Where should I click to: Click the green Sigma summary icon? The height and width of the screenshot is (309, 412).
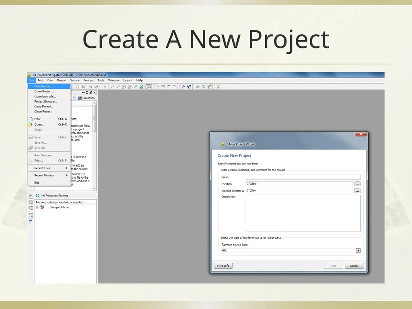point(204,87)
